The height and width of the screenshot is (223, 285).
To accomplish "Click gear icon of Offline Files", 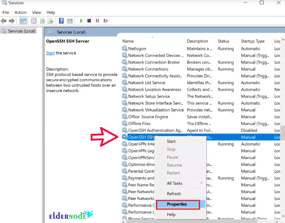I will point(124,123).
